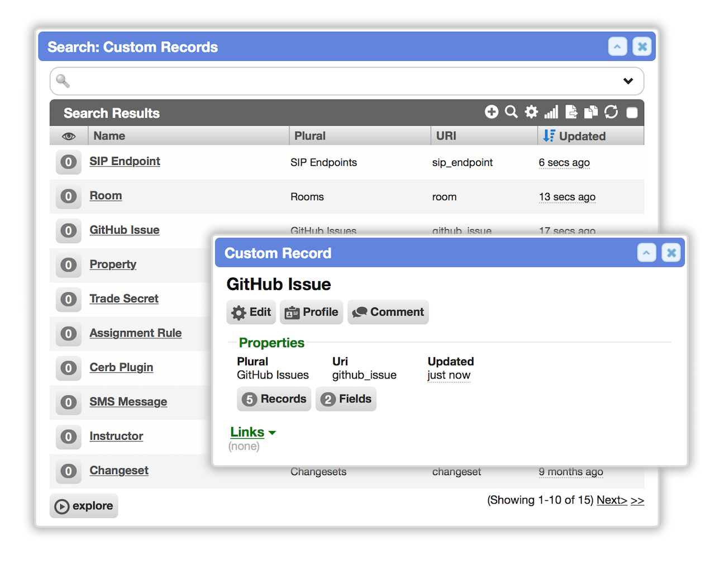
Task: Click the copy worklist icon
Action: pos(591,112)
